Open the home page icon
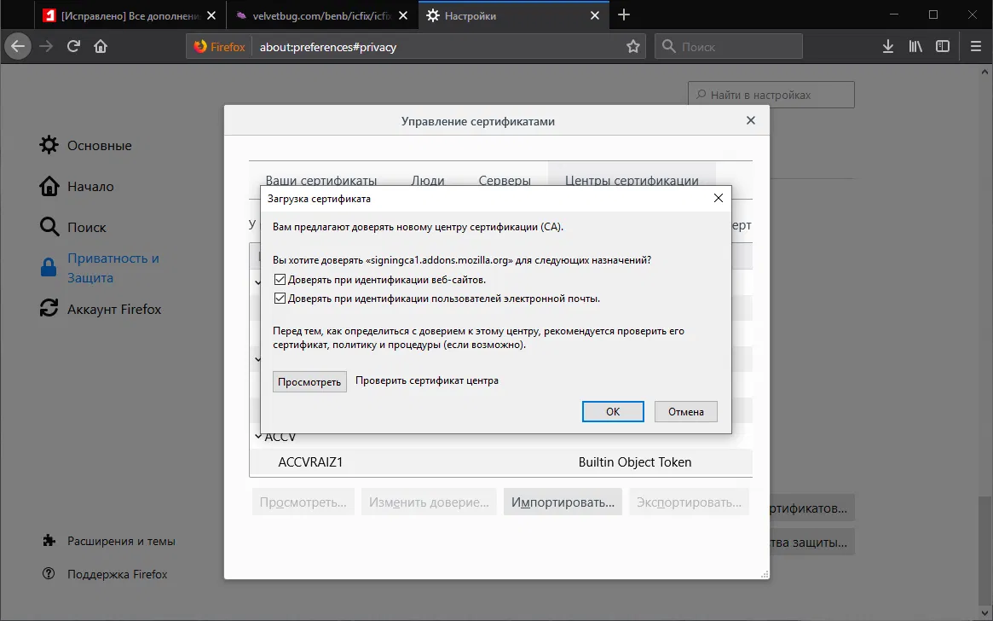This screenshot has width=993, height=621. coord(101,46)
